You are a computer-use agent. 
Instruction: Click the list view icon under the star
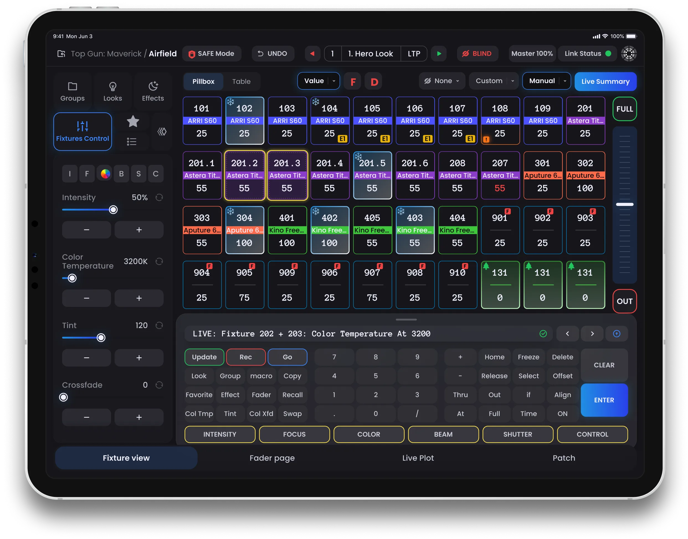tap(132, 141)
